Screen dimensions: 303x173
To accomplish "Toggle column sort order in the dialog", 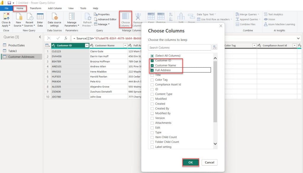I will (x=215, y=47).
